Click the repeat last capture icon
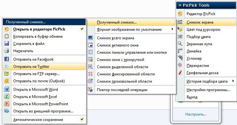 pyautogui.click(x=90, y=90)
